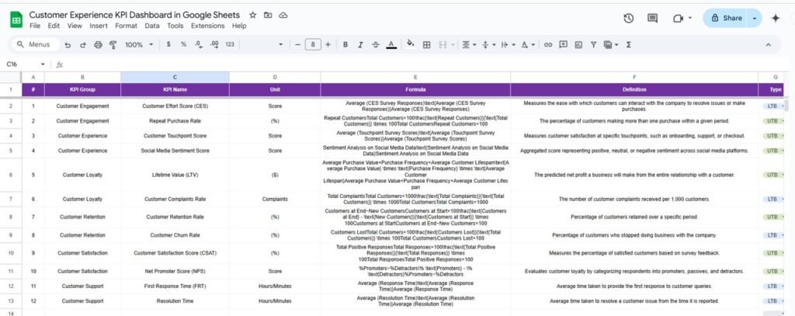Format as currency with dollar icon
This screenshot has width=795, height=316.
pos(168,44)
